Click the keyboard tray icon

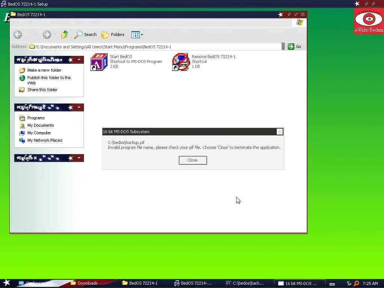click(x=332, y=284)
